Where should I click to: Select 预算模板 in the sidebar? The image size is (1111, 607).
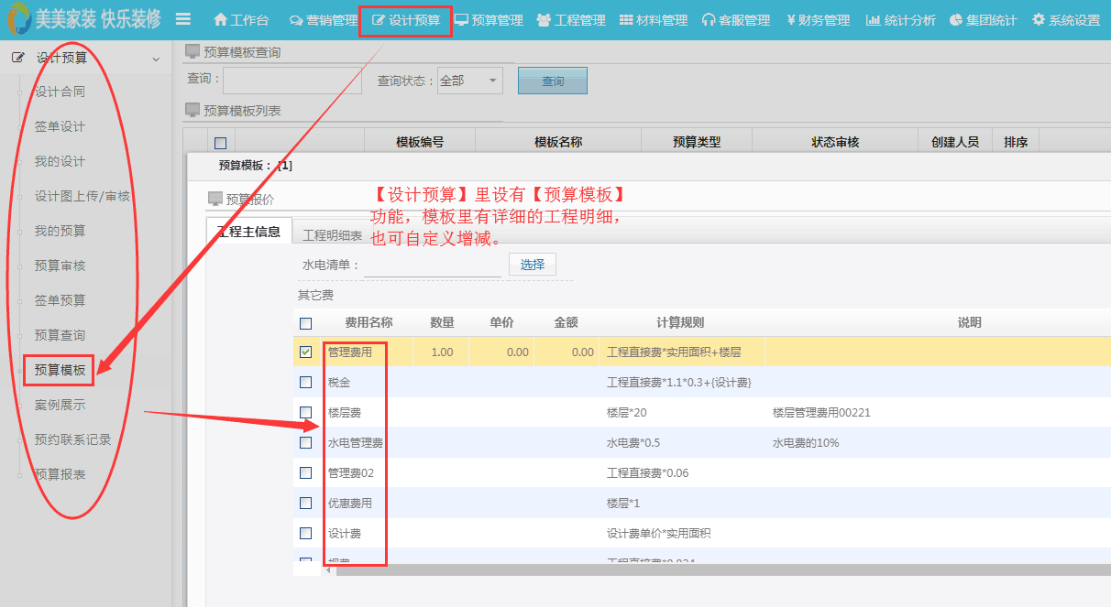point(60,370)
